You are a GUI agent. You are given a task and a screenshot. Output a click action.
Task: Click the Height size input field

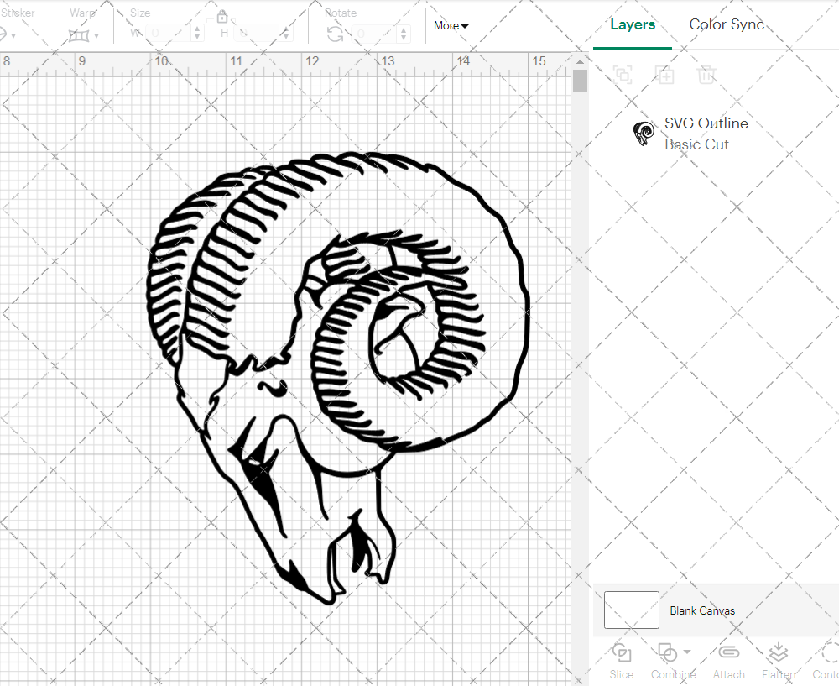(258, 34)
